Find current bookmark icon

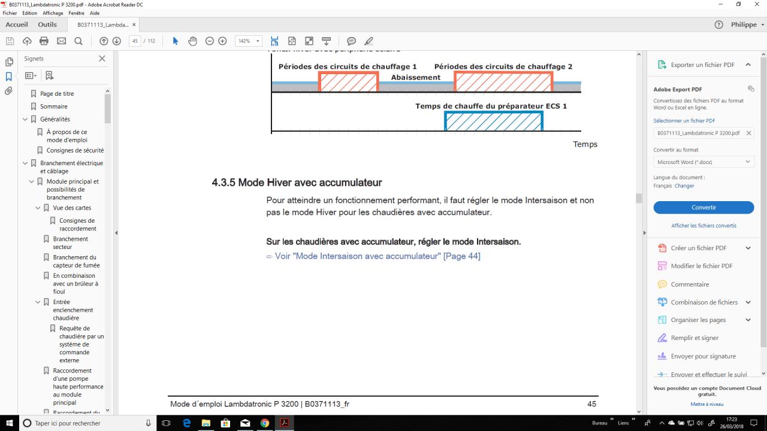[x=49, y=75]
